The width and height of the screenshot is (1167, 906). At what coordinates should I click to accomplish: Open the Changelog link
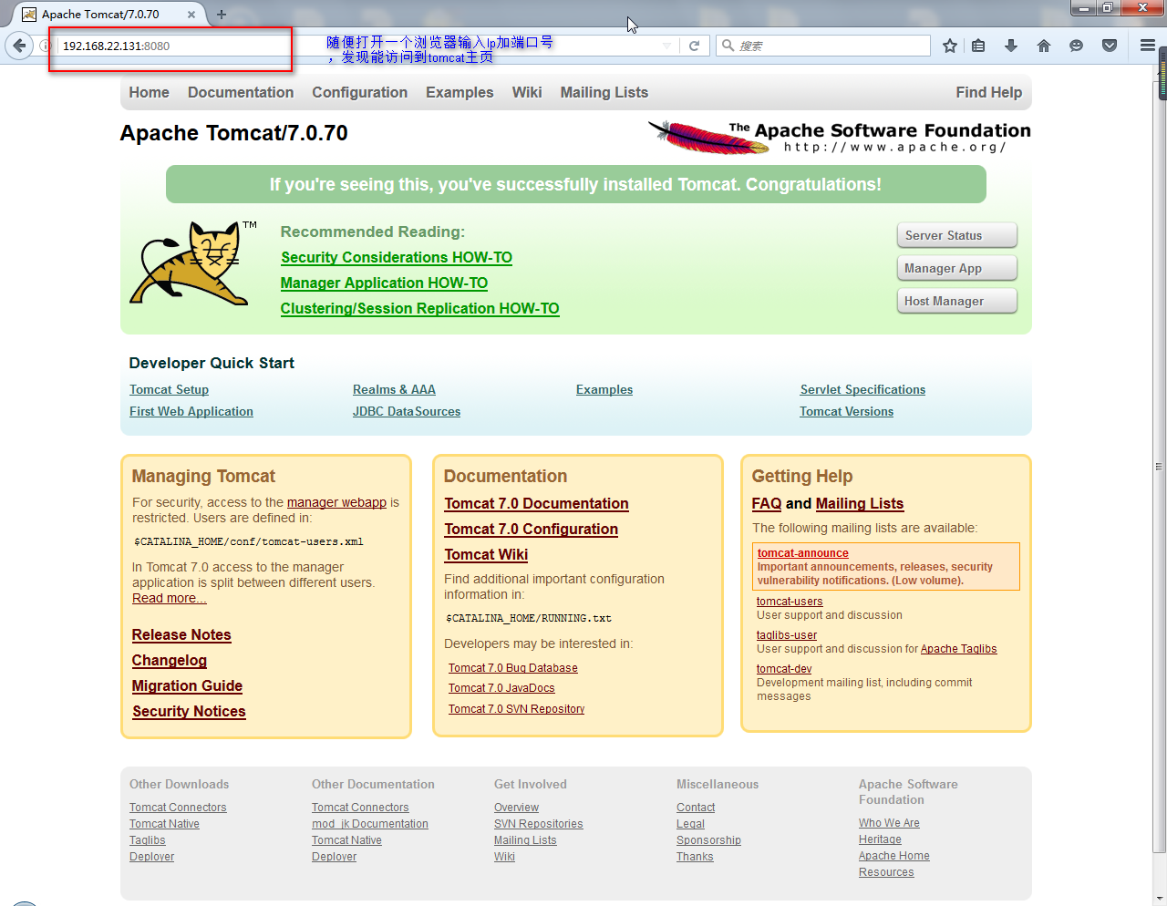point(170,661)
